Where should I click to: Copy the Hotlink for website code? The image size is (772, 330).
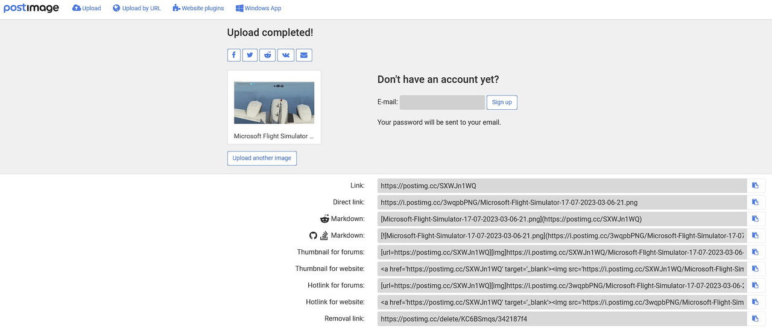click(755, 302)
